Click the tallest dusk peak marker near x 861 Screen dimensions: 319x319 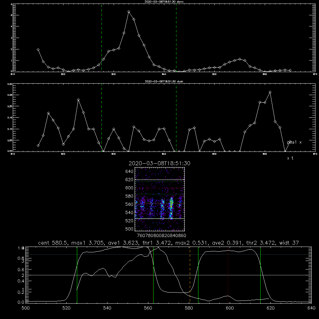[x=270, y=92]
